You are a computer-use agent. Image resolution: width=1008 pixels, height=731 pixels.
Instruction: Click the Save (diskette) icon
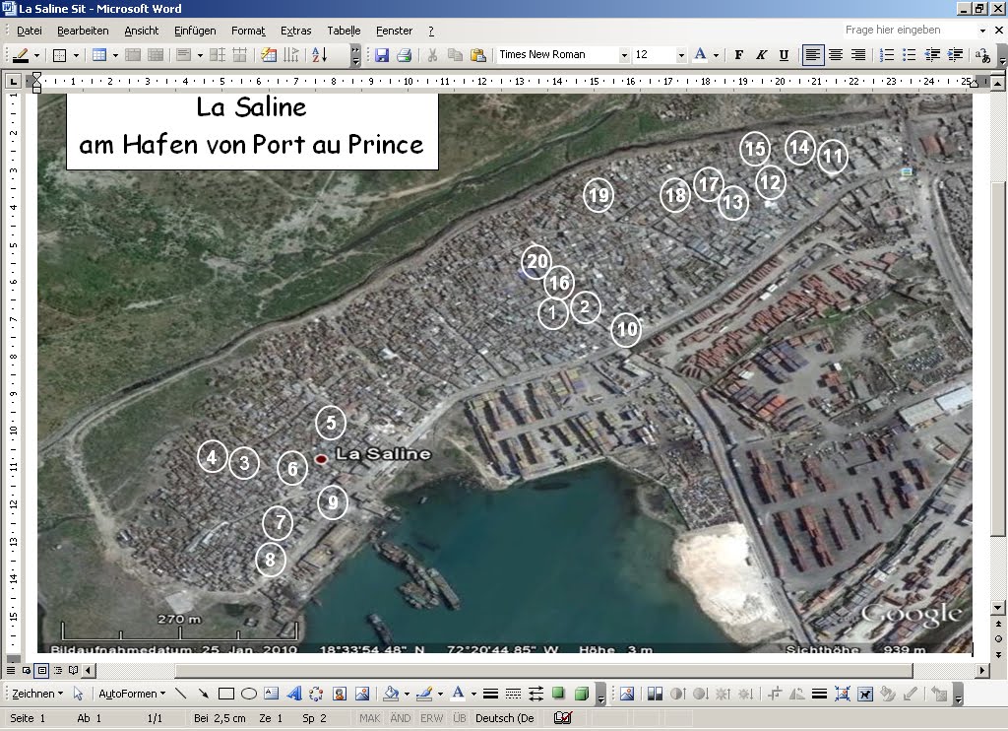[382, 55]
